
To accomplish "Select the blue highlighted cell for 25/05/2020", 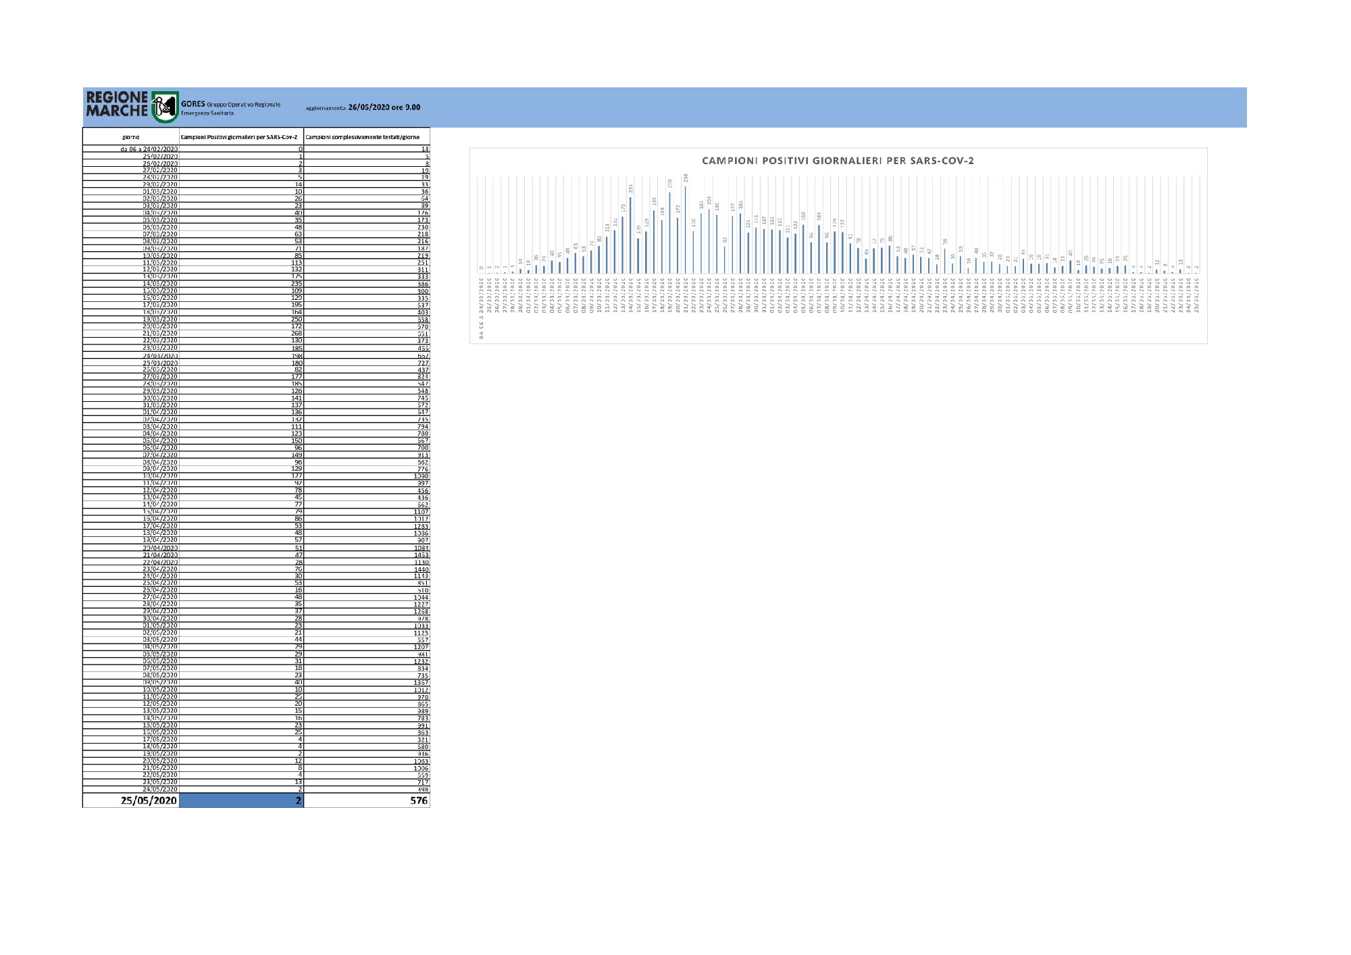I will click(241, 800).
